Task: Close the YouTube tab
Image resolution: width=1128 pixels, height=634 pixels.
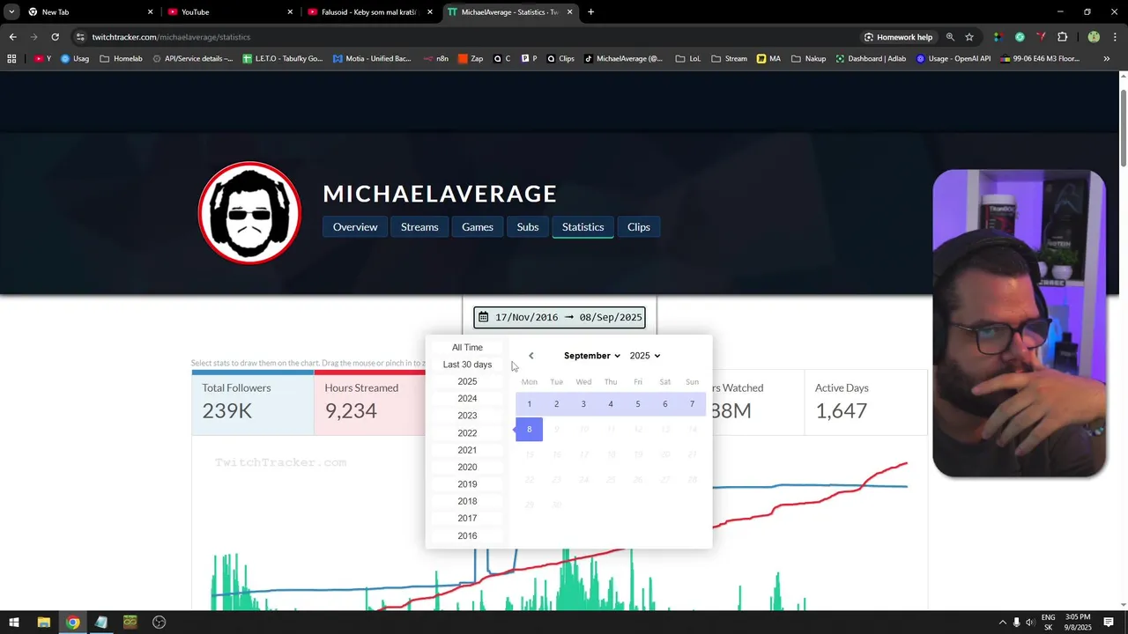Action: coord(290,12)
